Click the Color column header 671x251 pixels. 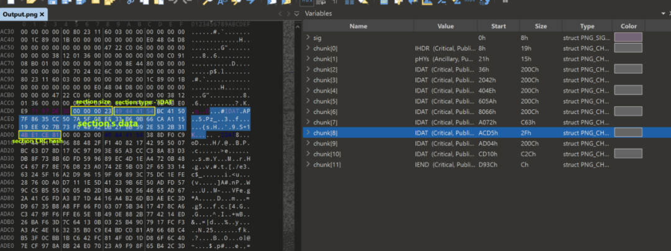tap(629, 26)
